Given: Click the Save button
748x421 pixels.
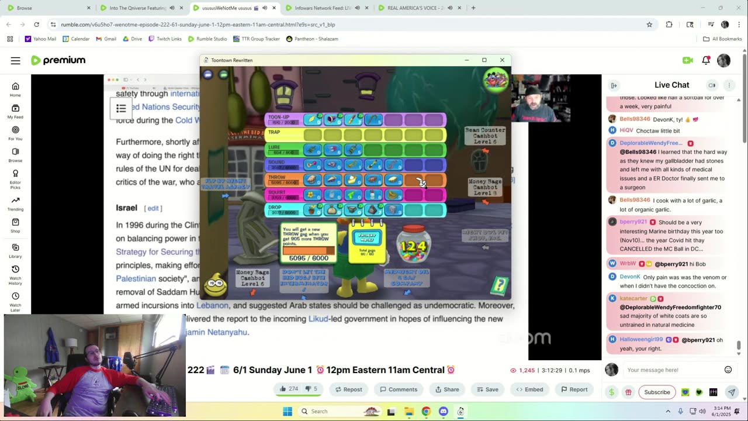Looking at the screenshot, I should (x=487, y=389).
